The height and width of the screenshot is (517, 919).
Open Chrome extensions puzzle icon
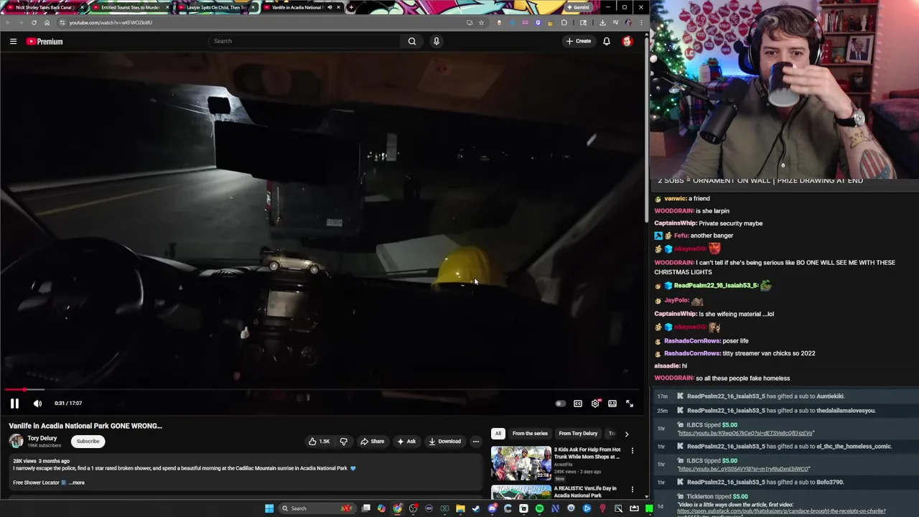pyautogui.click(x=564, y=22)
